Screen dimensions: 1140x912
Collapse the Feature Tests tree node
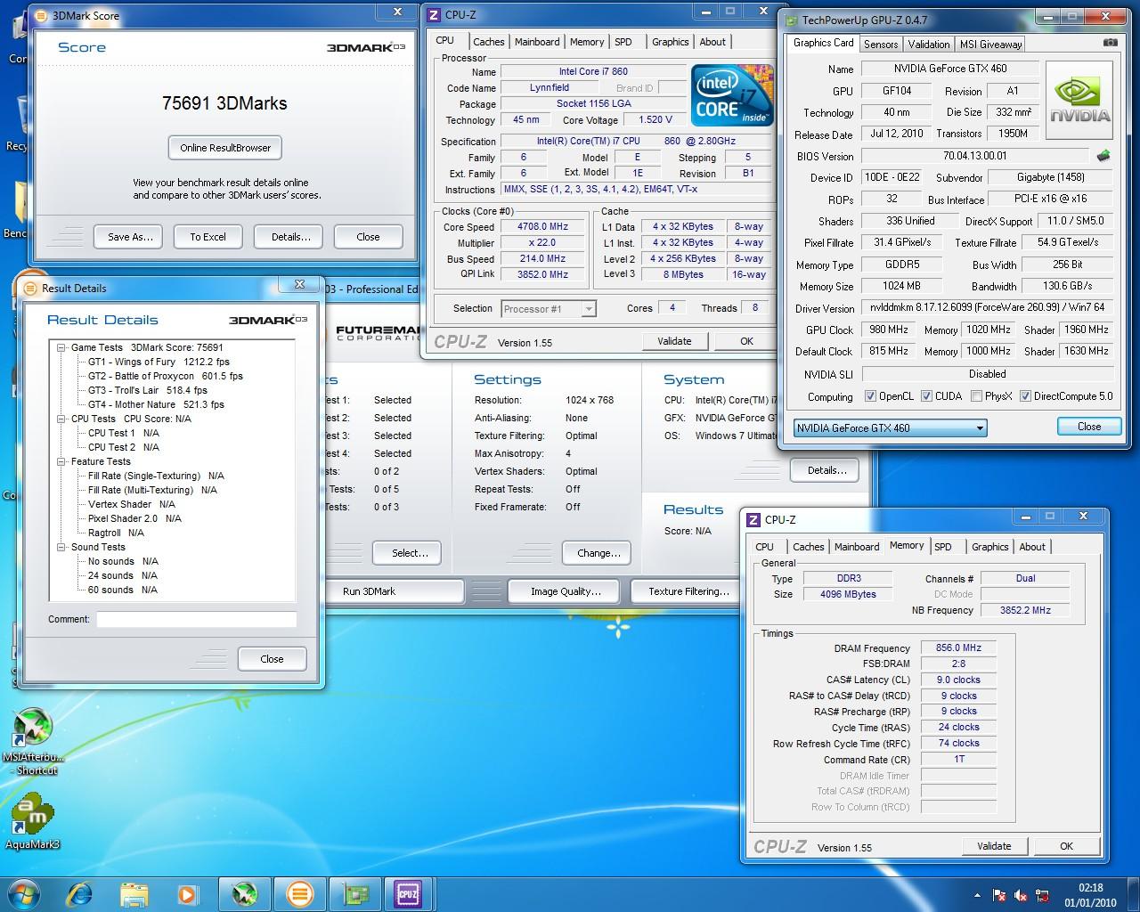[x=61, y=461]
